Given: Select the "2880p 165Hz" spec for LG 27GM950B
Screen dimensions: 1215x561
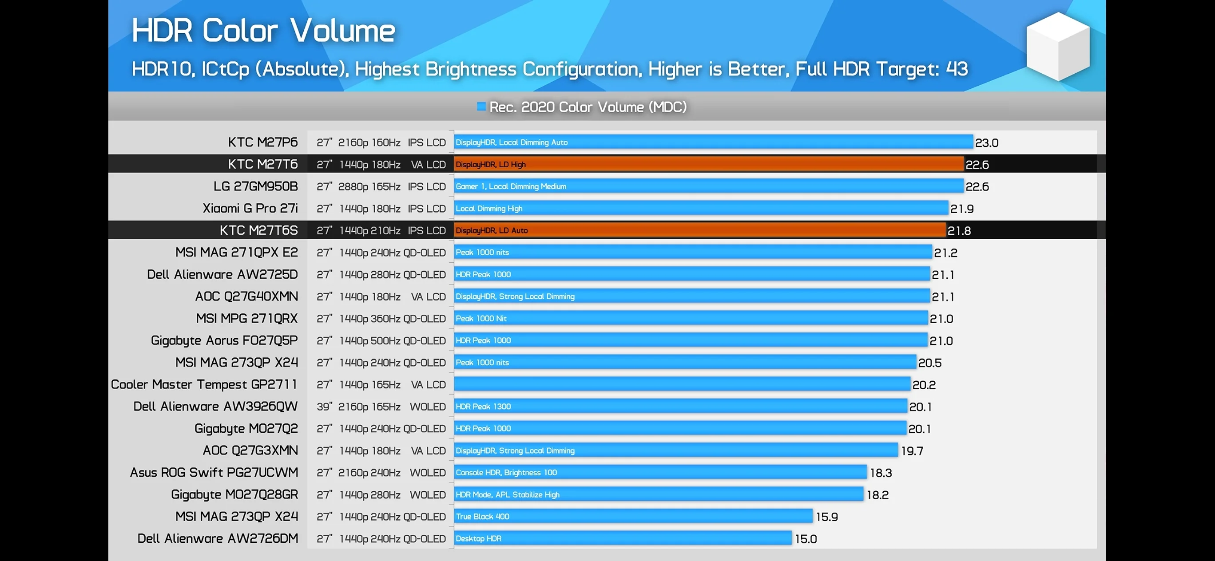Looking at the screenshot, I should [369, 187].
